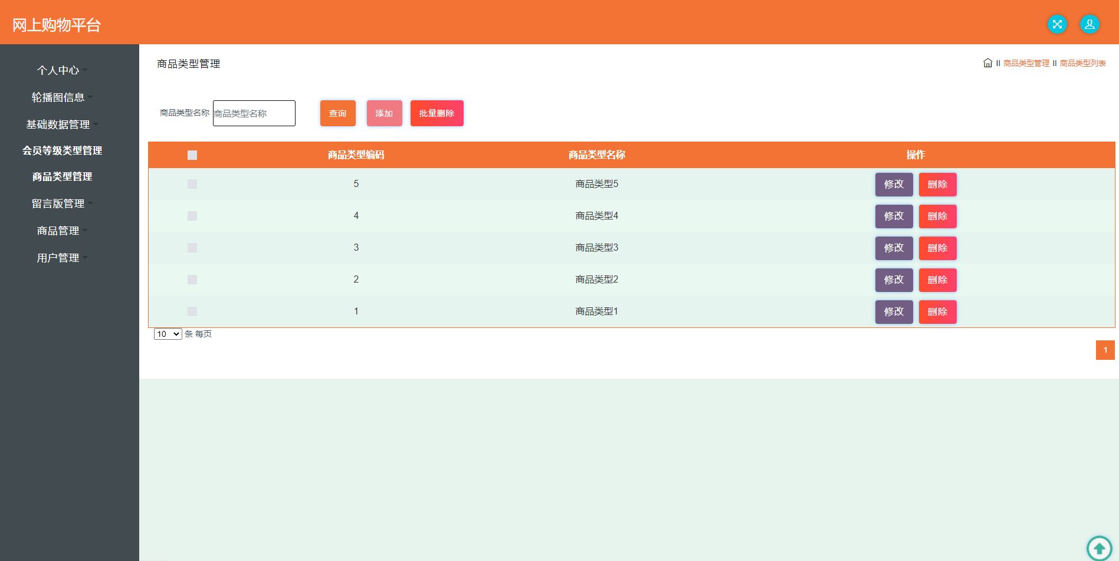
Task: Expand the 留言版管理 sidebar menu
Action: [x=61, y=204]
